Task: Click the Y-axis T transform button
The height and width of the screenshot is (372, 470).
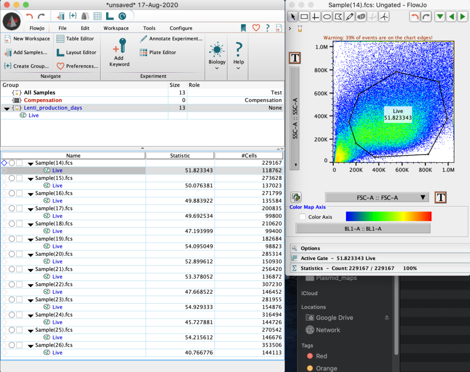Action: click(x=295, y=58)
